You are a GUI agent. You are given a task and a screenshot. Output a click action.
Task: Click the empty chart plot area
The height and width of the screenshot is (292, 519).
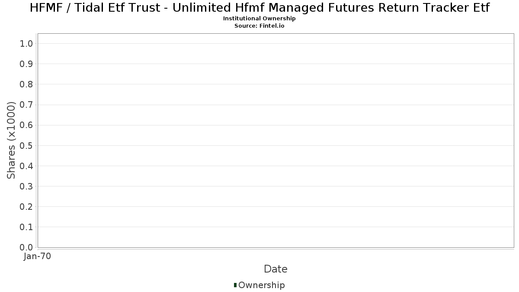276,141
